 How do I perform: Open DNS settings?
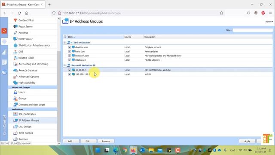21,52
